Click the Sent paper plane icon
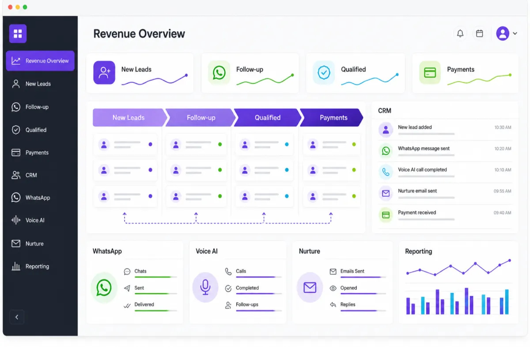Screen dimensions: 530x347 click(x=127, y=288)
